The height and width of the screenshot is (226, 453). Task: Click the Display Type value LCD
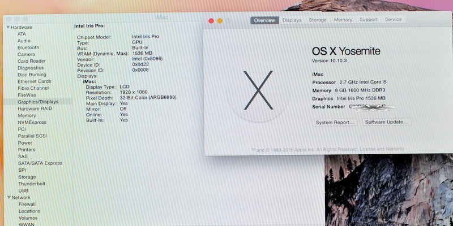tap(125, 87)
